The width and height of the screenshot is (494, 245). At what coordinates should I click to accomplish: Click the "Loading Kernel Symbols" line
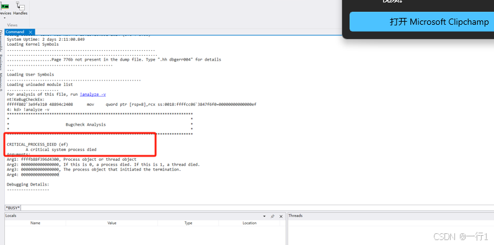[33, 45]
